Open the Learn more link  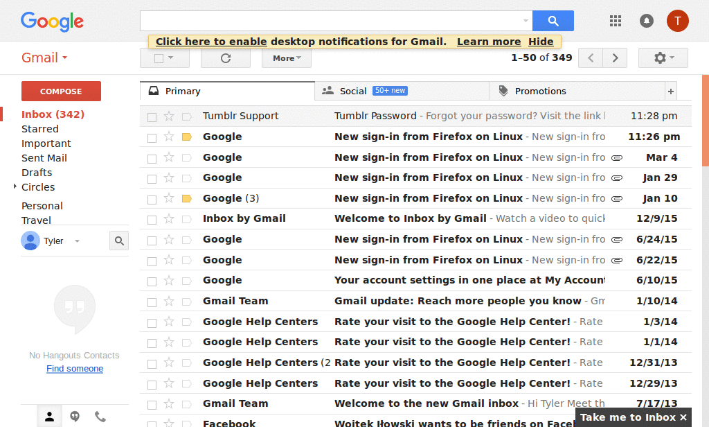(489, 42)
